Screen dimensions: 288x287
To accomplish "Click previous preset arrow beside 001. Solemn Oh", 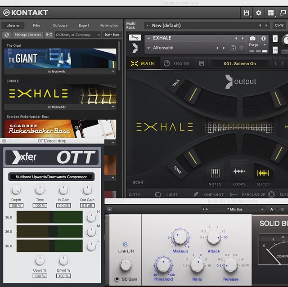I will click(275, 64).
